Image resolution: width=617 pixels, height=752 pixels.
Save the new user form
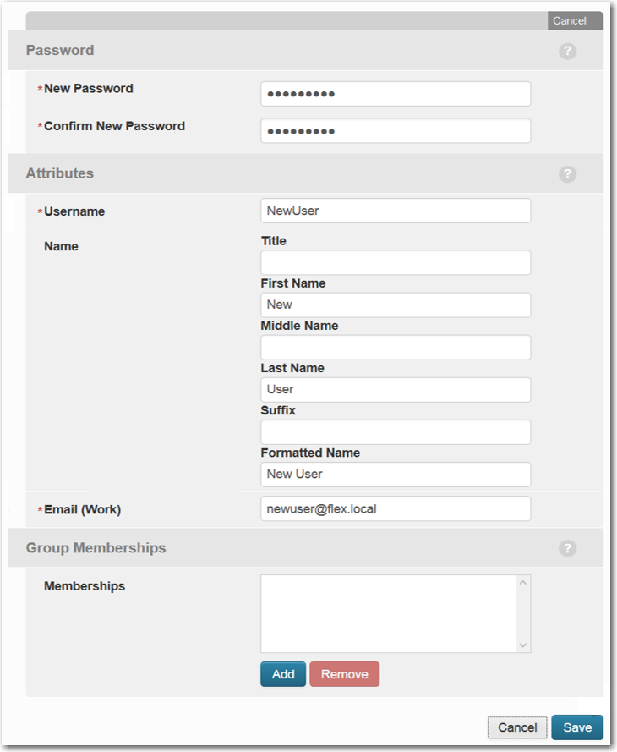(577, 727)
